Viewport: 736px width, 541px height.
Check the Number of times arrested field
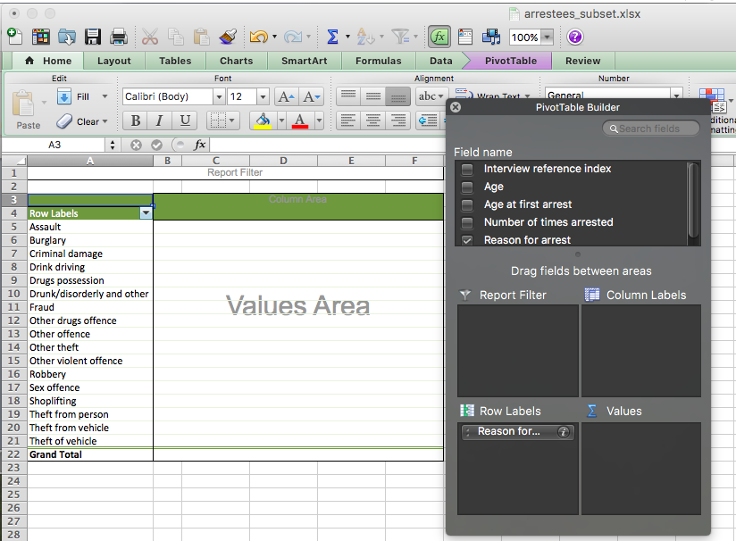[x=467, y=222]
